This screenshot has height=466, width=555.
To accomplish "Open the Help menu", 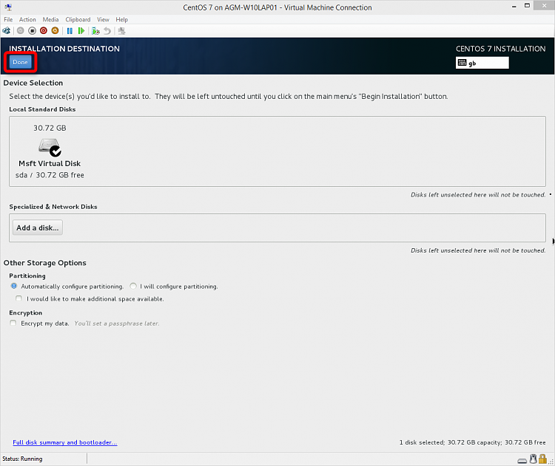I will [122, 19].
